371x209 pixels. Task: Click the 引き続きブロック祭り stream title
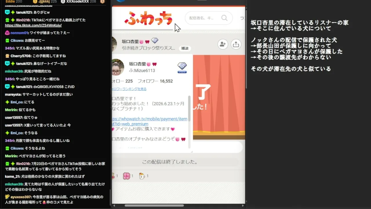click(x=148, y=48)
